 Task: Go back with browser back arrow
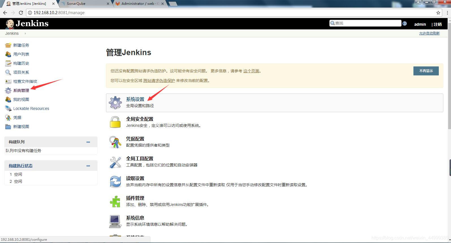pos(5,13)
